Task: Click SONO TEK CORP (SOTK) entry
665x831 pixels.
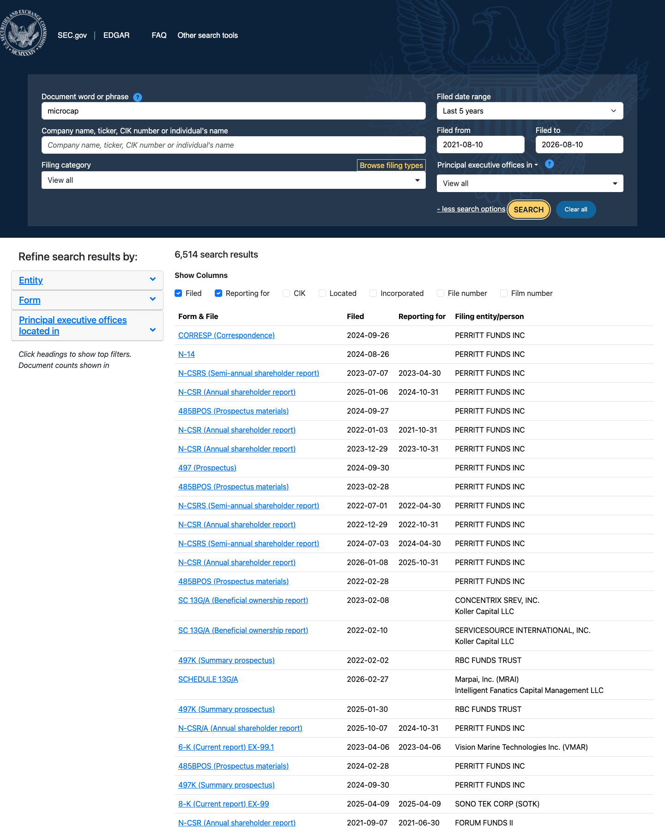Action: (x=497, y=804)
